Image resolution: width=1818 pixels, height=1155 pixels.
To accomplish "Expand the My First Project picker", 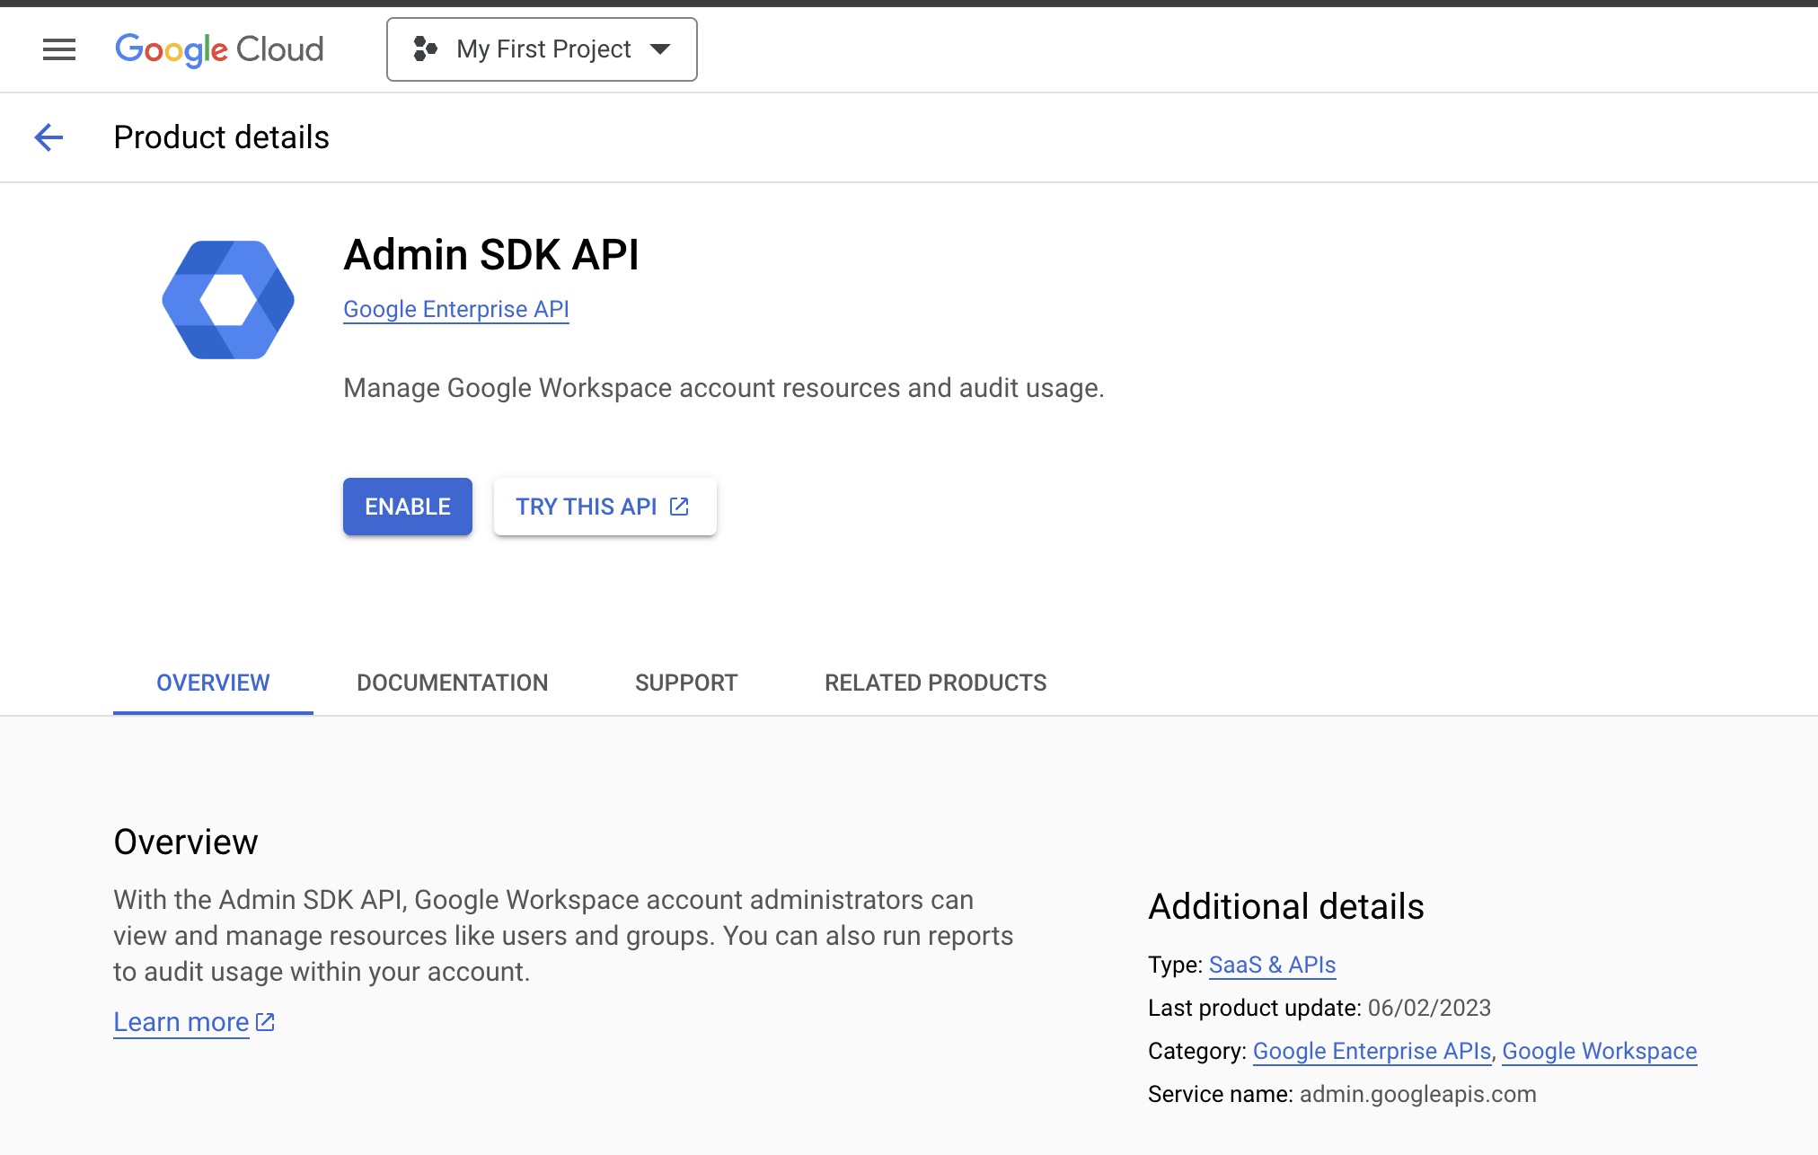I will click(542, 49).
